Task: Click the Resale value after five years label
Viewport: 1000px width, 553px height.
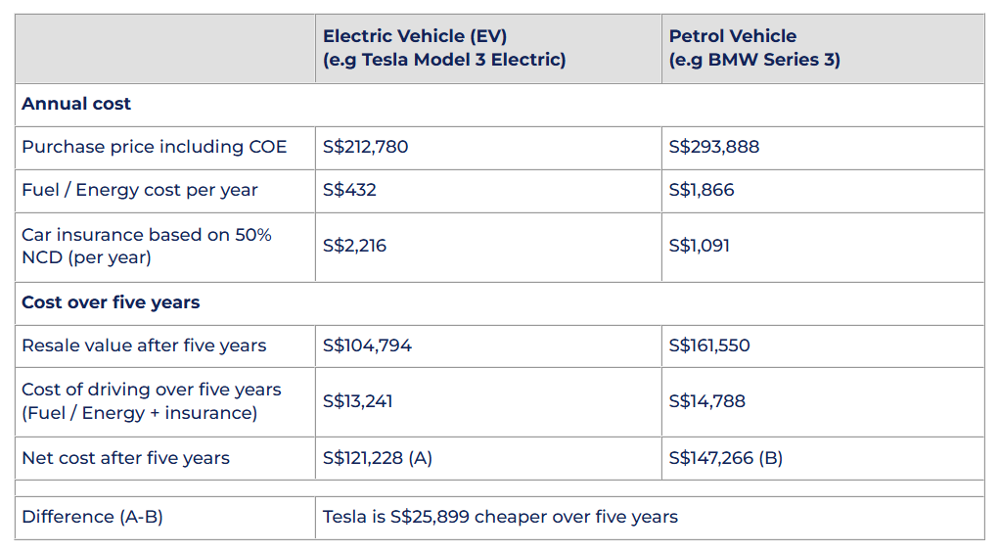Action: click(144, 346)
